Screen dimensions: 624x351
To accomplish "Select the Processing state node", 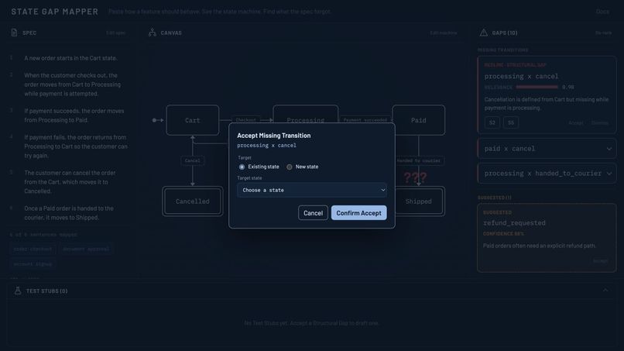I will [306, 115].
